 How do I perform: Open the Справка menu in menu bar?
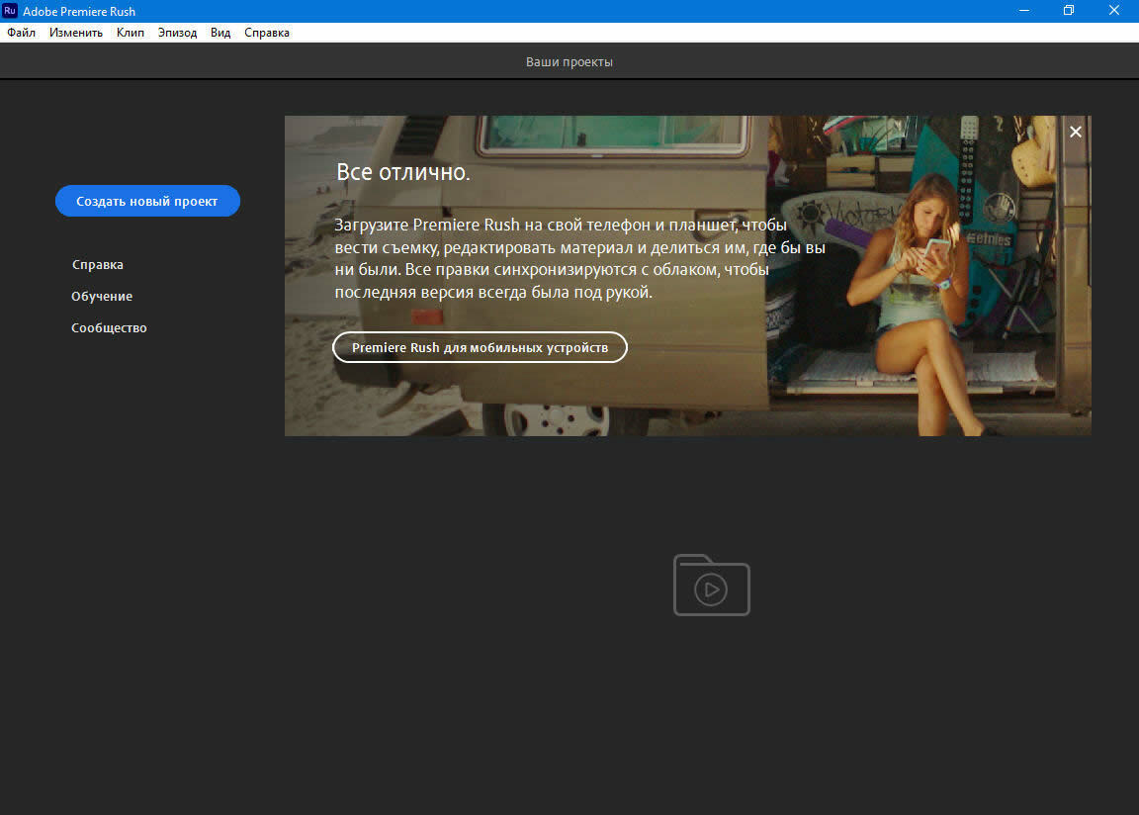coord(267,33)
